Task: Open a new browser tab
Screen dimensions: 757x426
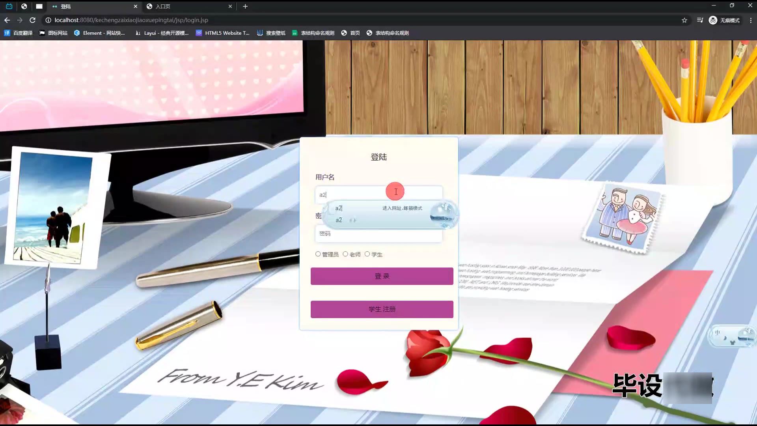Action: pos(245,6)
